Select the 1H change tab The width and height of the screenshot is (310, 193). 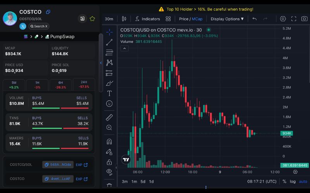pos(37,85)
